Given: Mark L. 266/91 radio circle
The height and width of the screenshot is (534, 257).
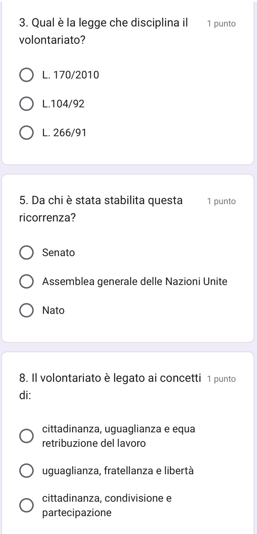Looking at the screenshot, I should [x=26, y=133].
